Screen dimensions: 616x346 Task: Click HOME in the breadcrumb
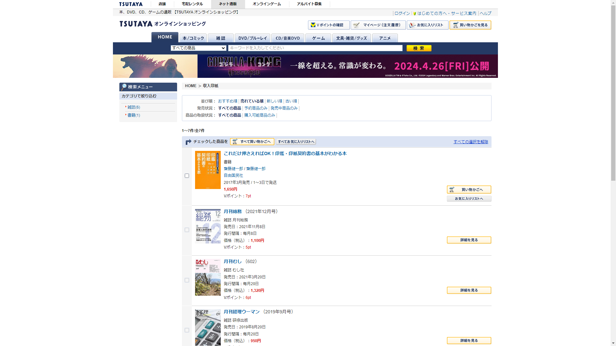click(x=191, y=86)
